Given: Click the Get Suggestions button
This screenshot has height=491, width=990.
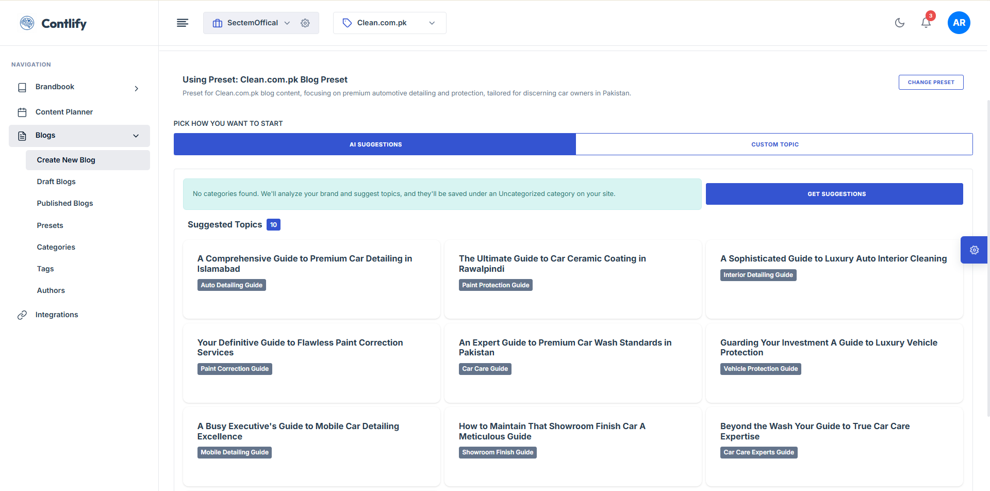Looking at the screenshot, I should pyautogui.click(x=834, y=194).
